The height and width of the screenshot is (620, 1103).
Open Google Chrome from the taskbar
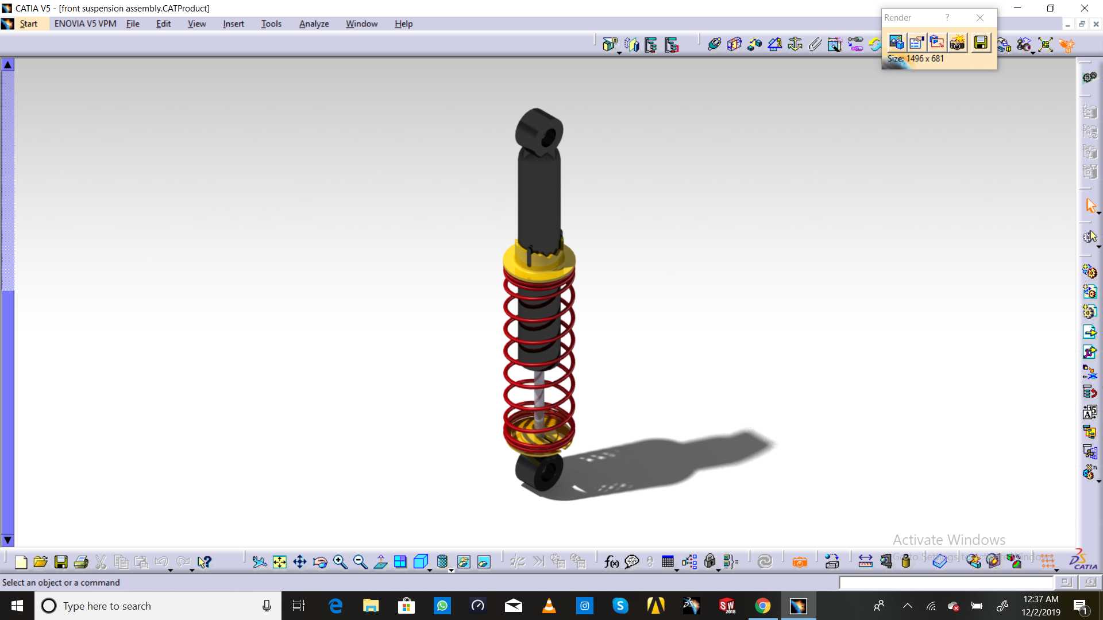[x=762, y=606]
